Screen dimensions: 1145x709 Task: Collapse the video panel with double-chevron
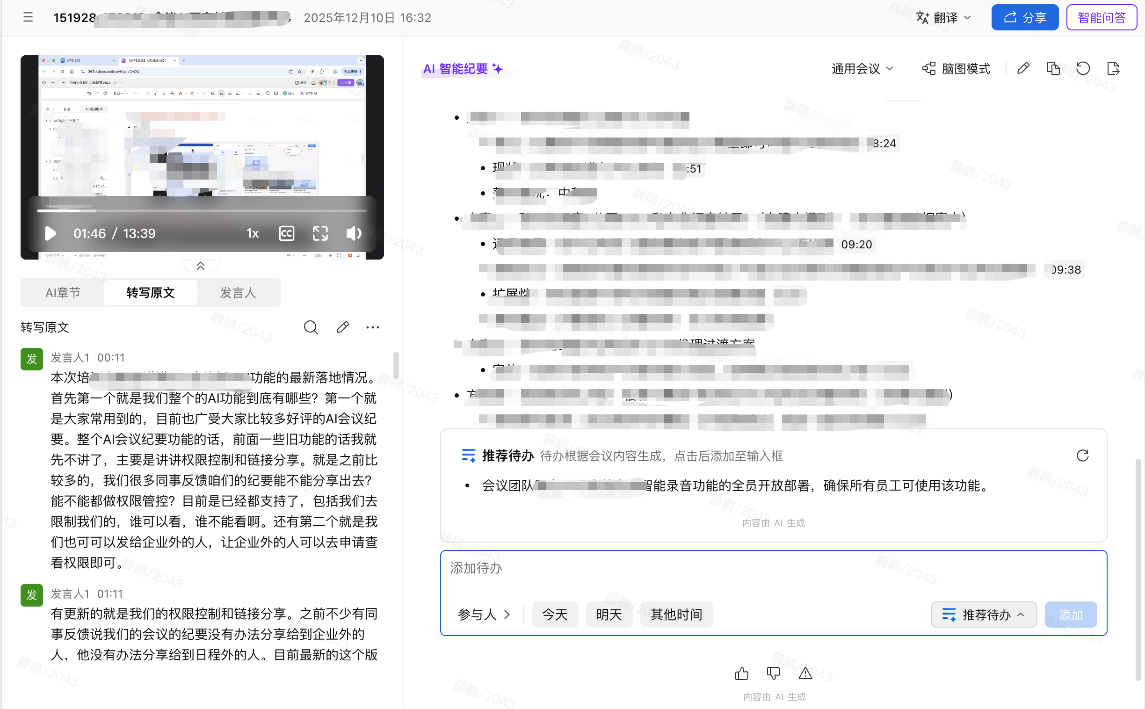[x=201, y=266]
